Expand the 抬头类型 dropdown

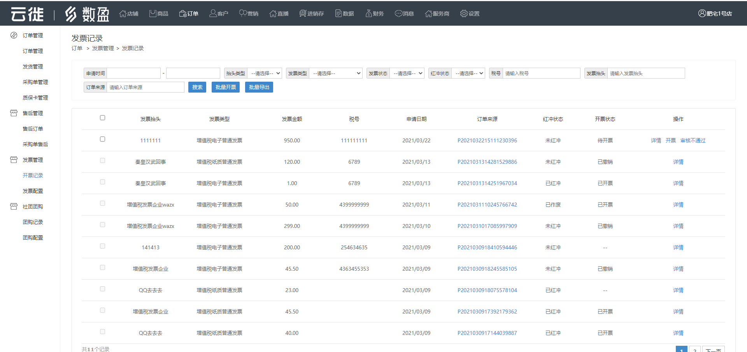point(265,74)
